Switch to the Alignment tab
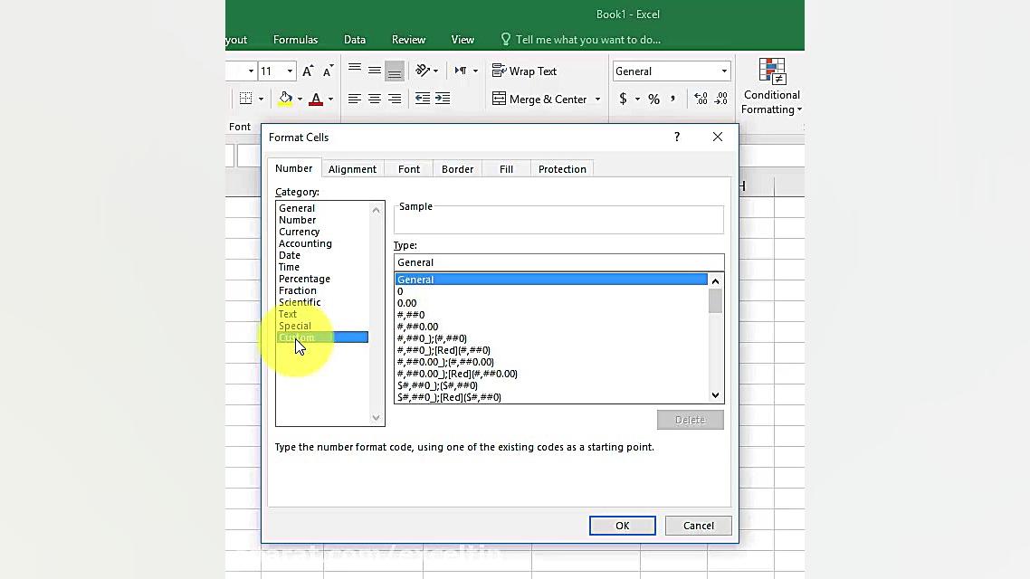The width and height of the screenshot is (1030, 579). point(352,168)
